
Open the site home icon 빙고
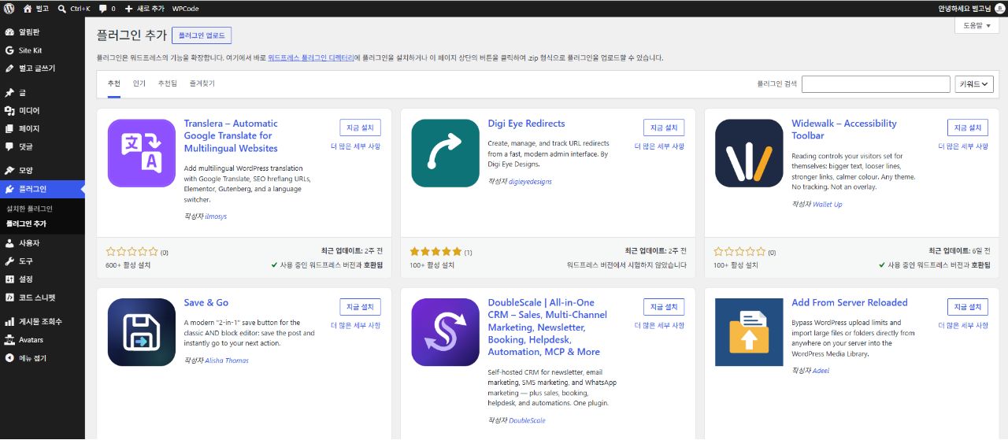tap(35, 8)
